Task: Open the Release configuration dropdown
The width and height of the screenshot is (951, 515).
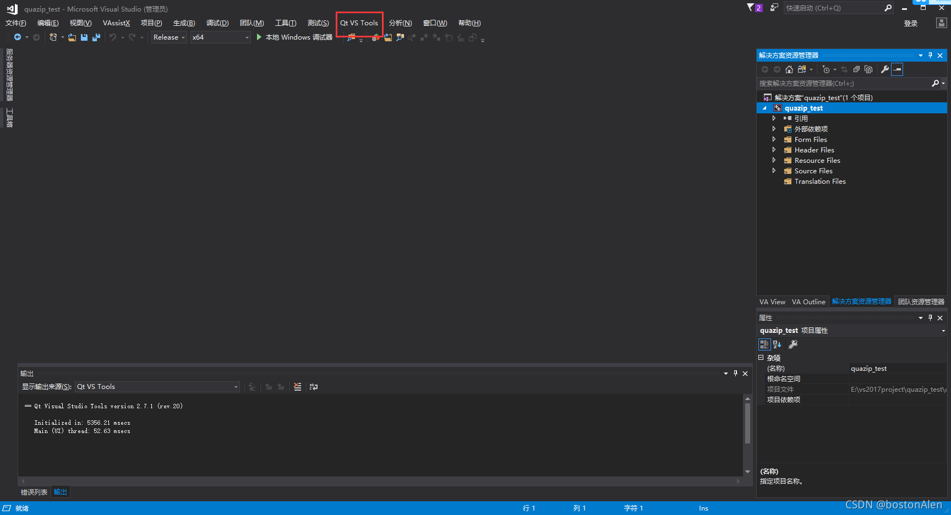Action: pyautogui.click(x=169, y=37)
